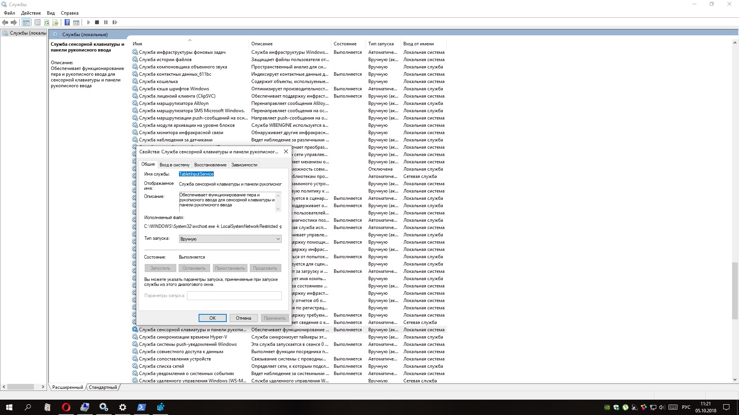Click Stop Service toolbar icon
This screenshot has width=739, height=415.
coord(97,22)
